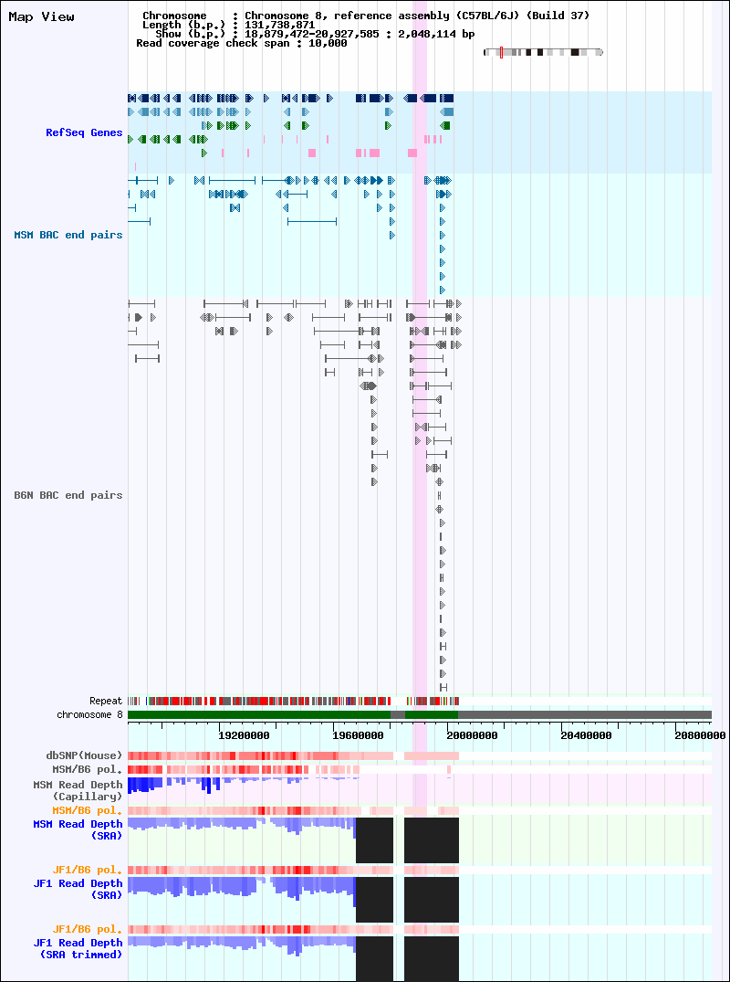Click the Read coverage check span value 10,000
The width and height of the screenshot is (730, 982).
[328, 43]
